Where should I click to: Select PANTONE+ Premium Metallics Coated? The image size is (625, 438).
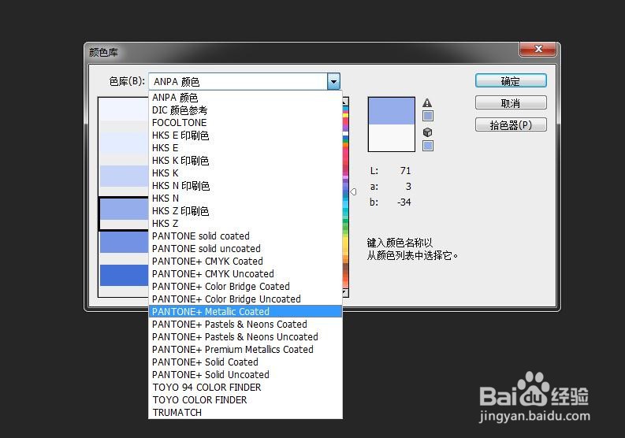[x=245, y=350]
